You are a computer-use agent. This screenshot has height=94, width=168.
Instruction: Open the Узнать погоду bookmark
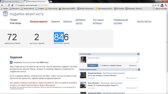click(51, 9)
